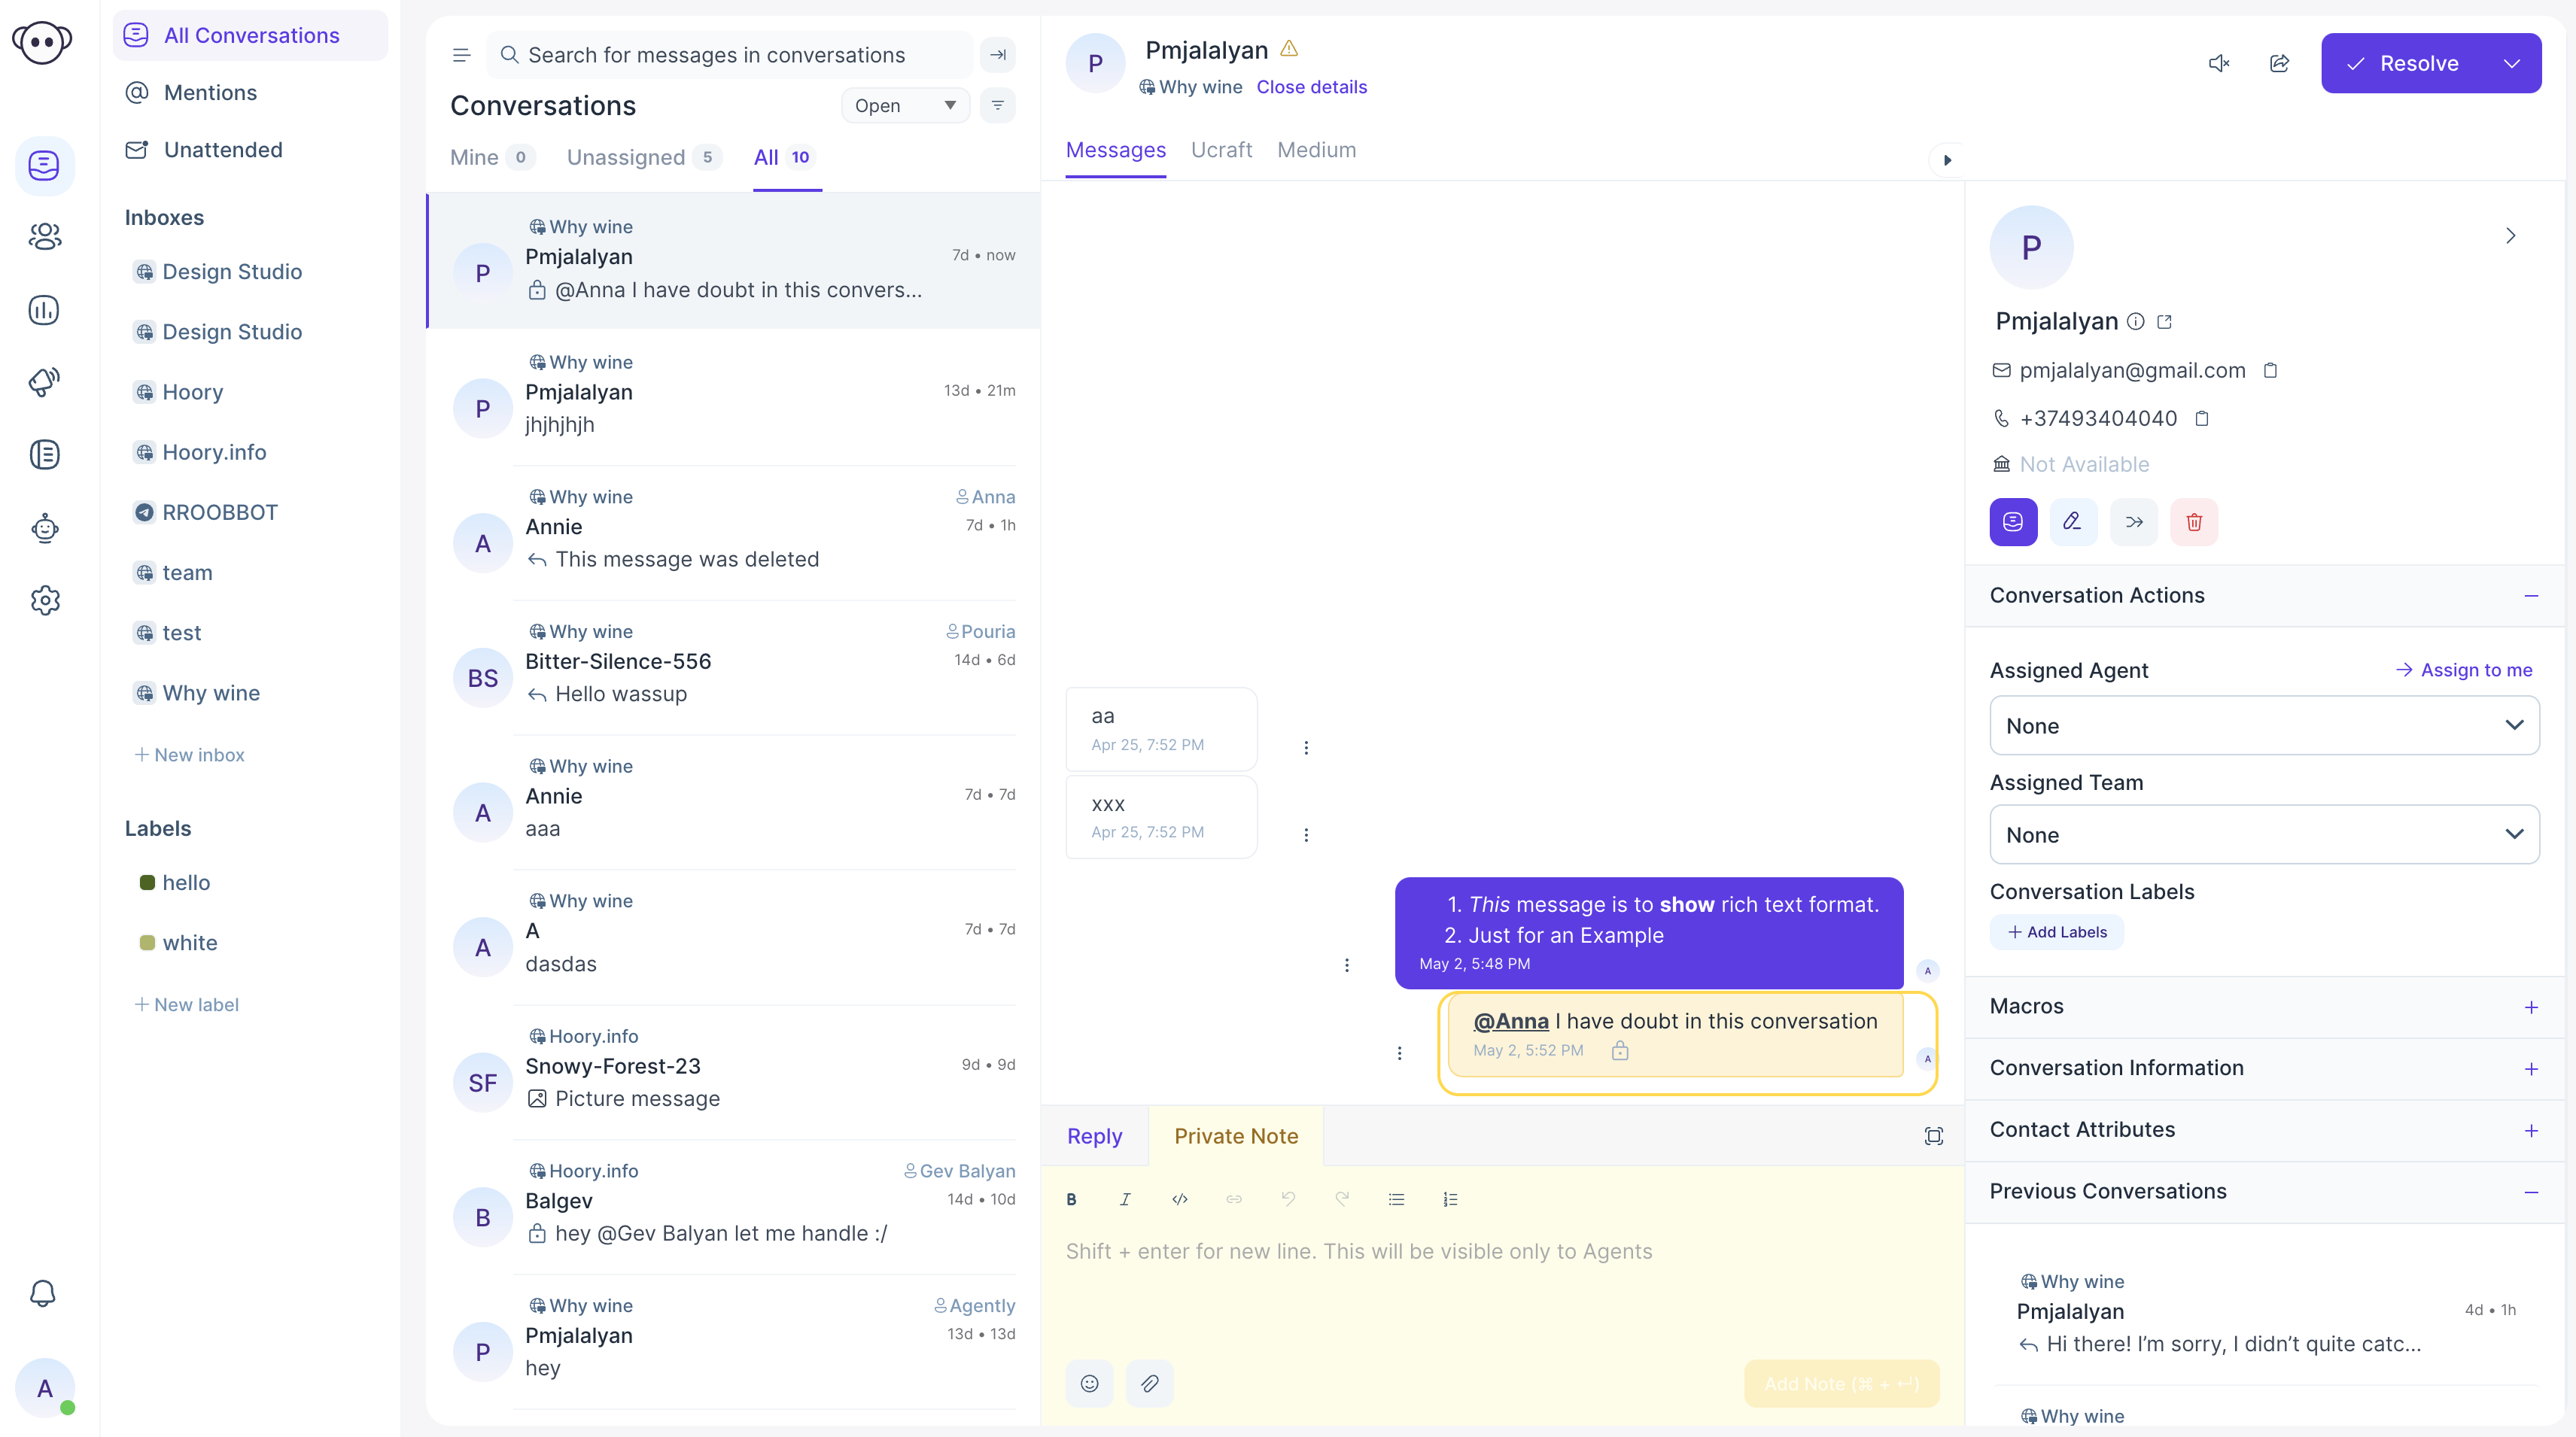
Task: Click the Close details link
Action: pos(1311,87)
